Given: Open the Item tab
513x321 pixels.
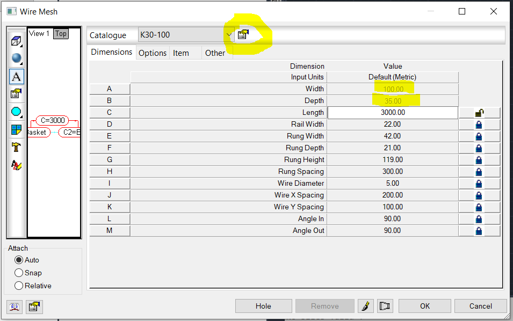Looking at the screenshot, I should pos(182,53).
